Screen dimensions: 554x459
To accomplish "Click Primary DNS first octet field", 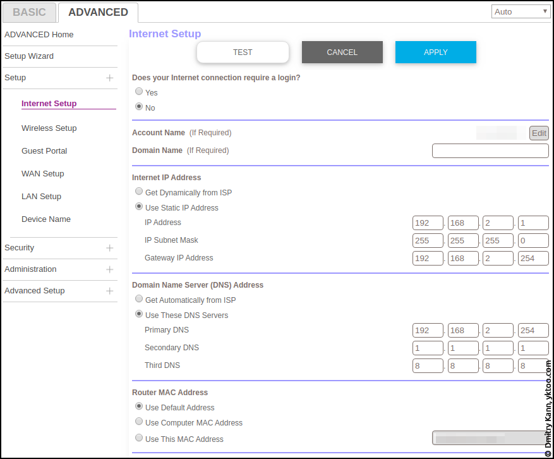I will [428, 331].
